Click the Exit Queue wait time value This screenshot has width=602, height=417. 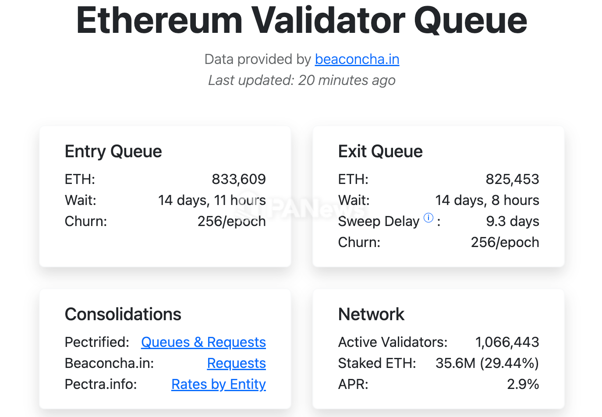487,200
